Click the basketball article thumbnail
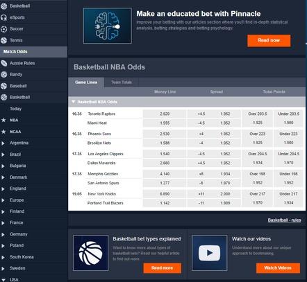Viewport: 307px width, 282px height. click(x=90, y=253)
